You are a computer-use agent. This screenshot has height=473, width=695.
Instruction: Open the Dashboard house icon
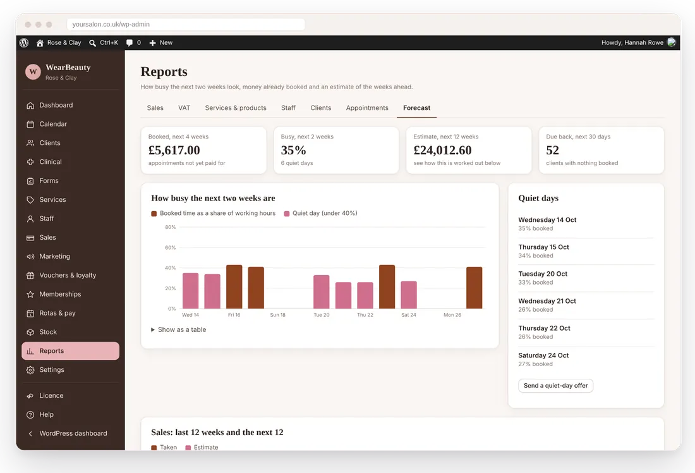coord(30,105)
